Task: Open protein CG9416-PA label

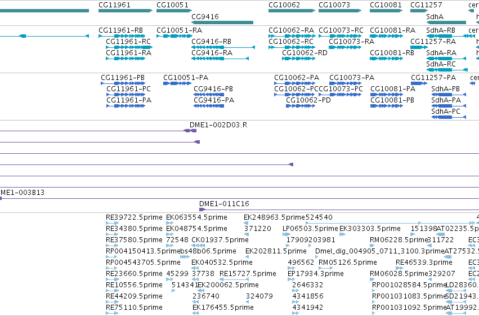Action: (x=214, y=100)
